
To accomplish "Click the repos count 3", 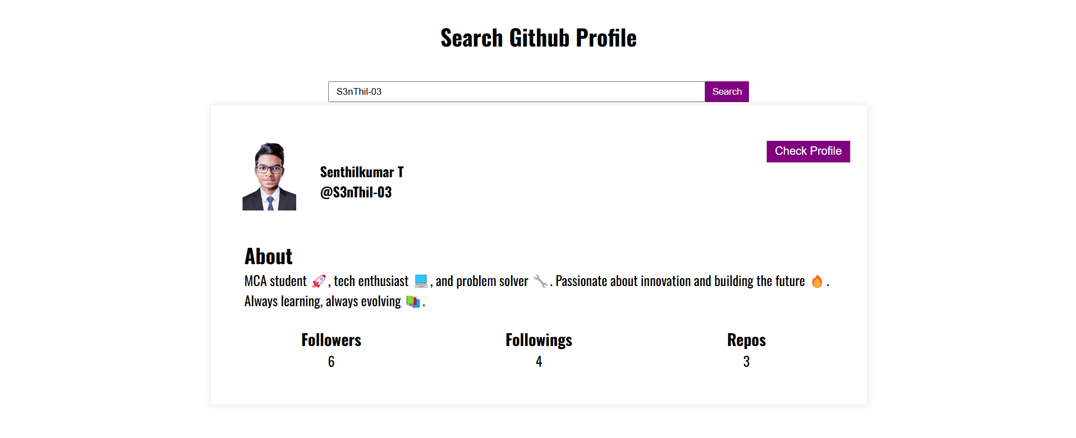I will tap(746, 362).
